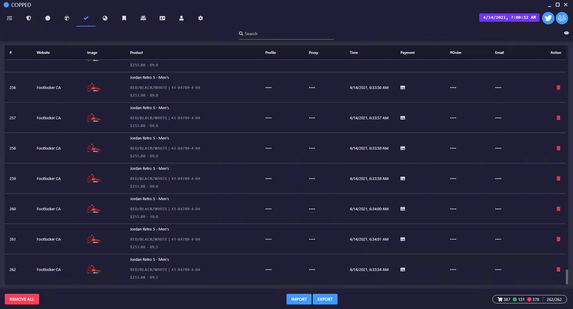
Task: Click the search magnifier icon
Action: 241,34
